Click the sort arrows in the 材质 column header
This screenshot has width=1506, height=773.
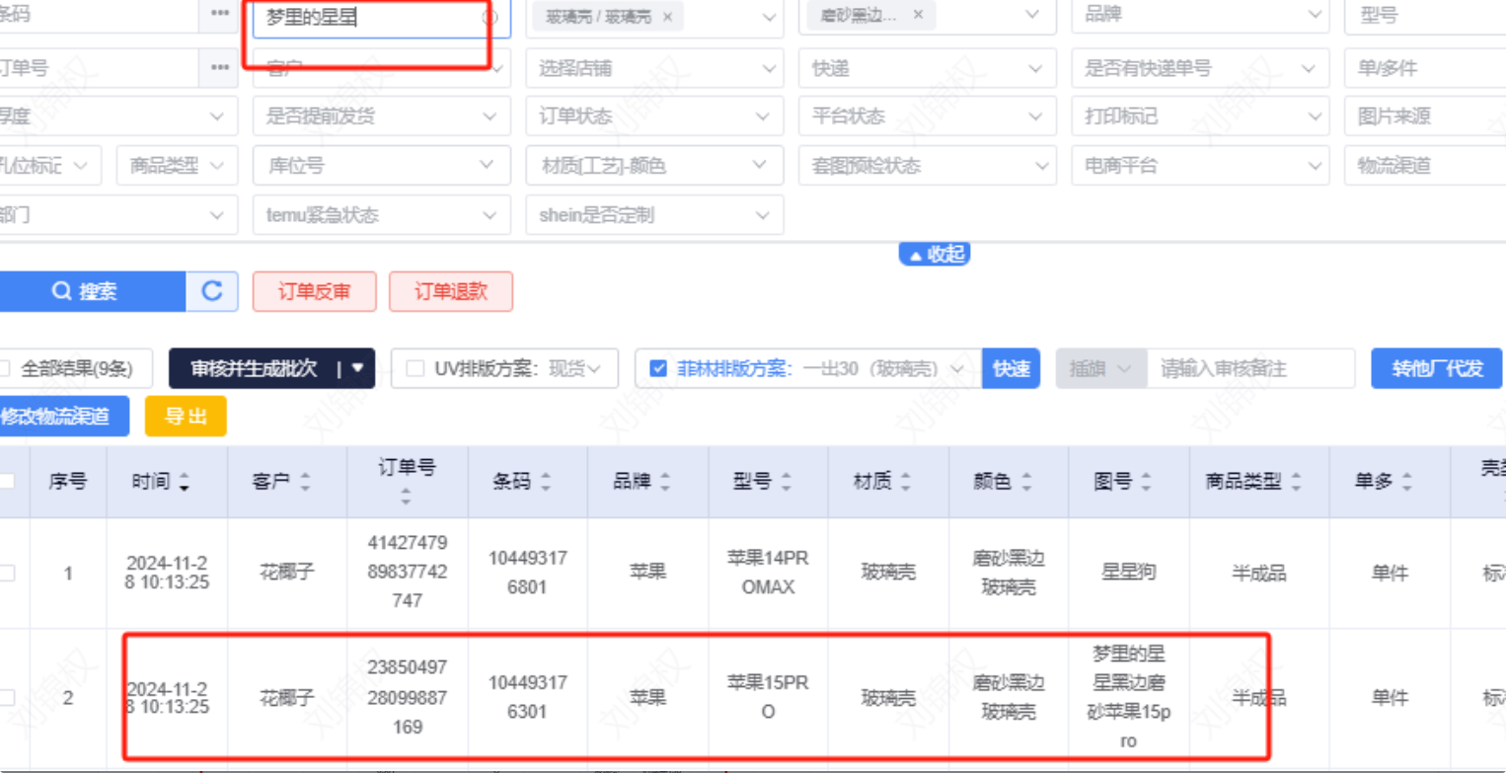[906, 483]
